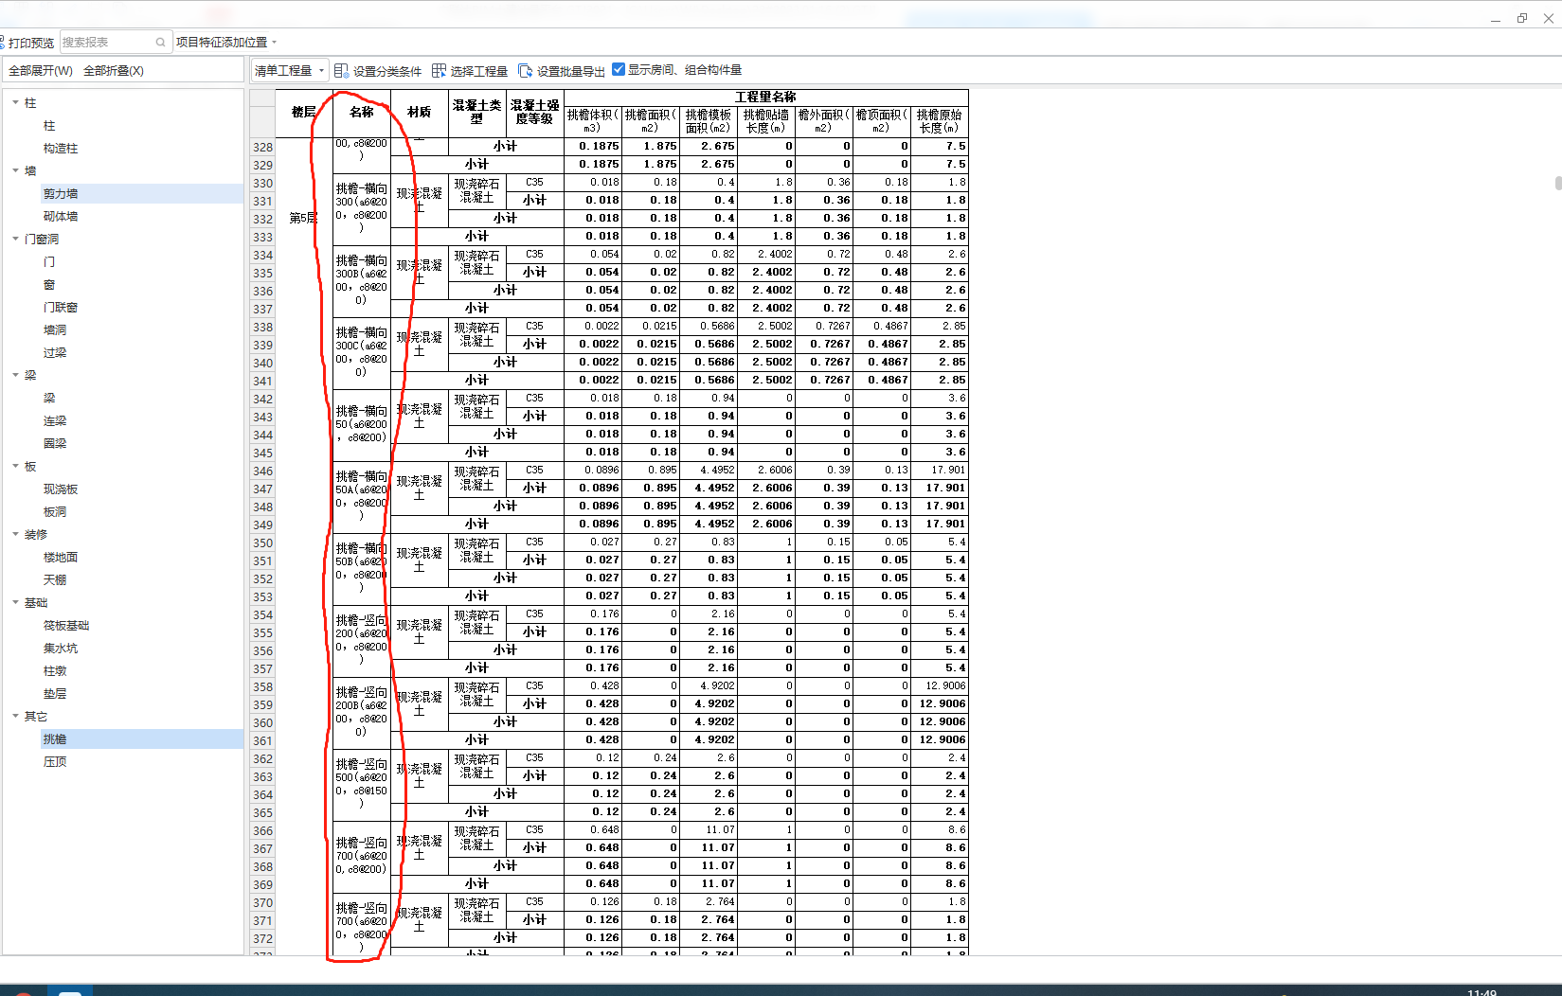The height and width of the screenshot is (996, 1562).
Task: Click the 设置分类条件 icon
Action: click(x=341, y=71)
